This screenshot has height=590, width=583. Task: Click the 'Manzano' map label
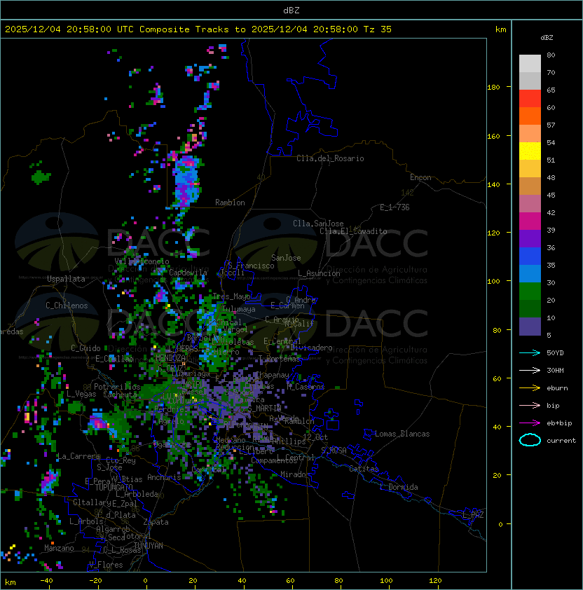pyautogui.click(x=59, y=548)
